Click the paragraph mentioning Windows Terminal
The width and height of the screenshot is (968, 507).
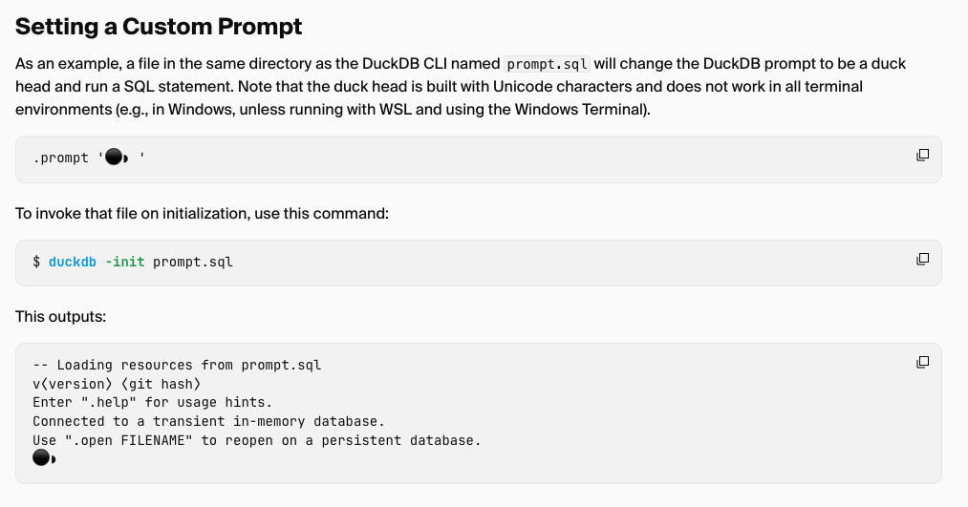click(x=461, y=86)
